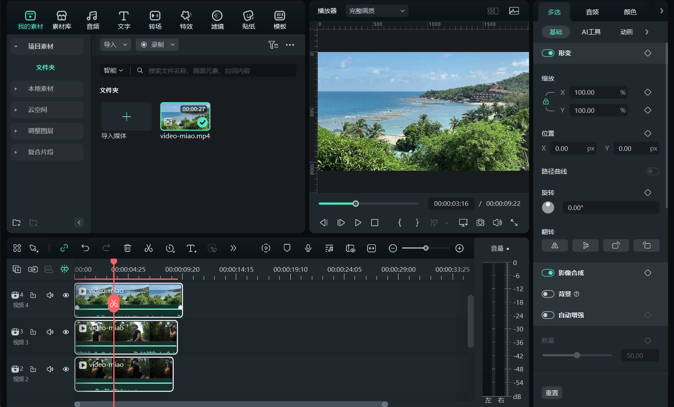The width and height of the screenshot is (674, 407).
Task: Expand the 导入 import dropdown
Action: tap(115, 44)
